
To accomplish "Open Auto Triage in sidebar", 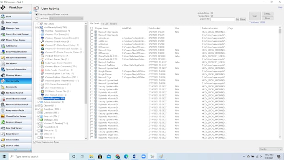I will coord(16,22).
